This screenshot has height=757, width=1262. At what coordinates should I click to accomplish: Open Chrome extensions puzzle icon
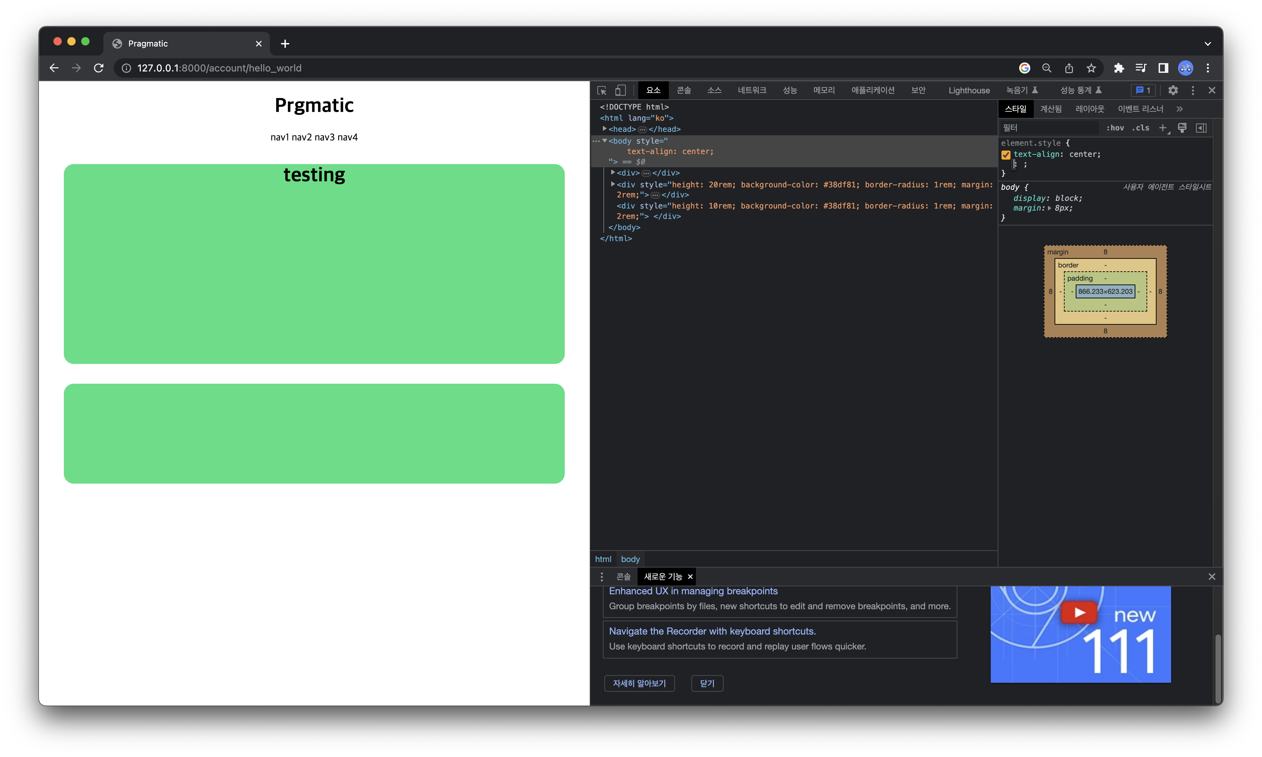[x=1119, y=68]
